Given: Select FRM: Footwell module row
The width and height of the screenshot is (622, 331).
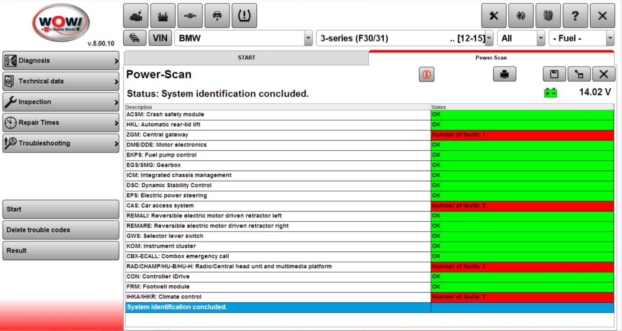Looking at the screenshot, I should point(369,287).
